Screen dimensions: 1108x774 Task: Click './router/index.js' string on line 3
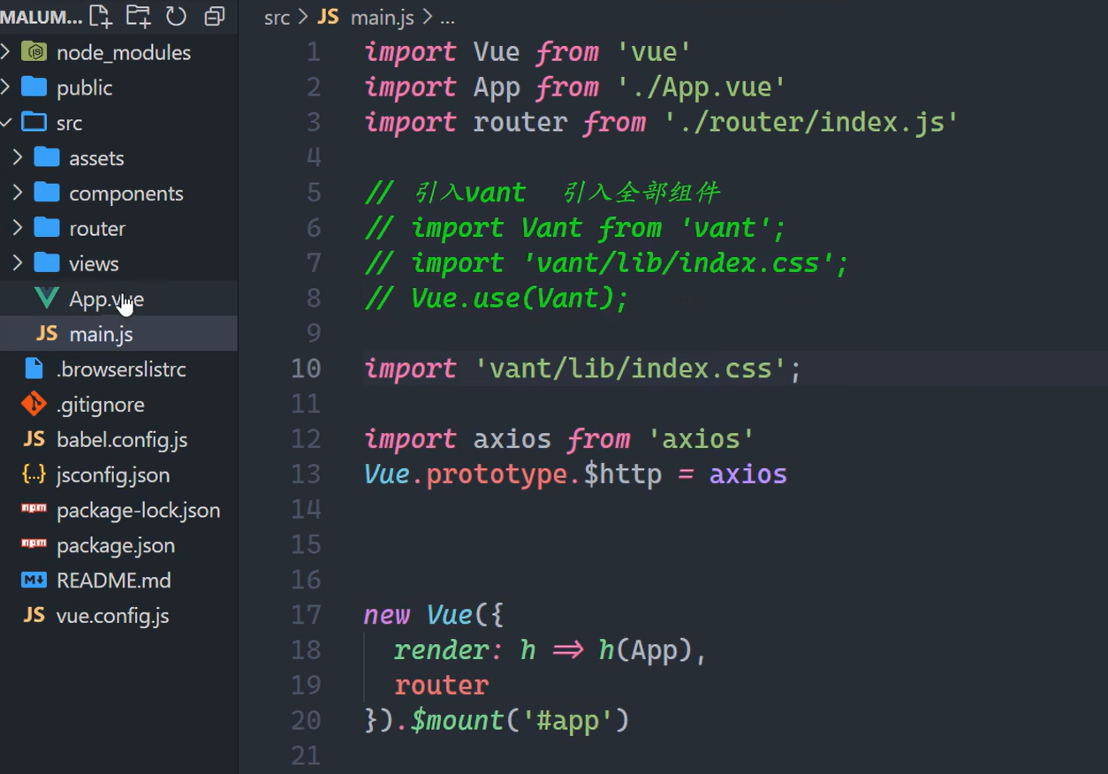811,122
